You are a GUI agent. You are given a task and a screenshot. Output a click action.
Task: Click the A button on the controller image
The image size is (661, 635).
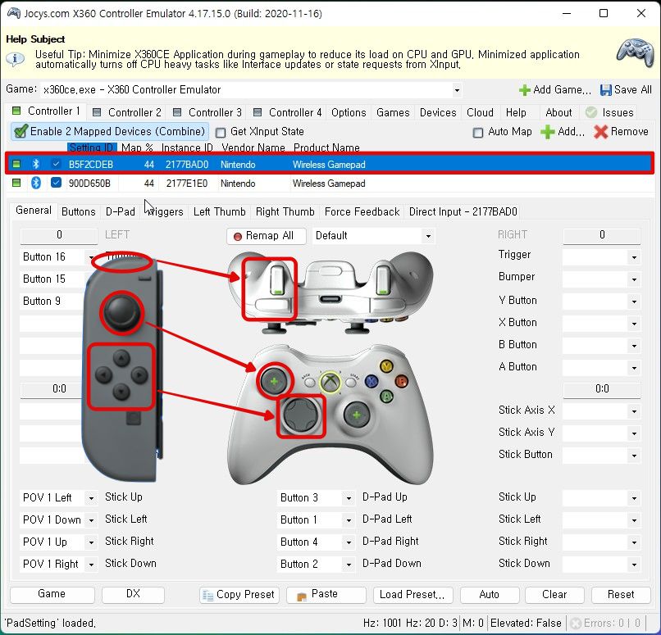coord(386,397)
